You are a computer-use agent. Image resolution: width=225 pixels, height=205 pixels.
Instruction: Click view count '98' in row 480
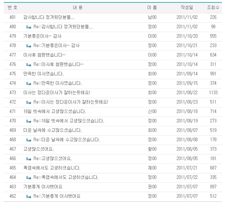coord(213,27)
